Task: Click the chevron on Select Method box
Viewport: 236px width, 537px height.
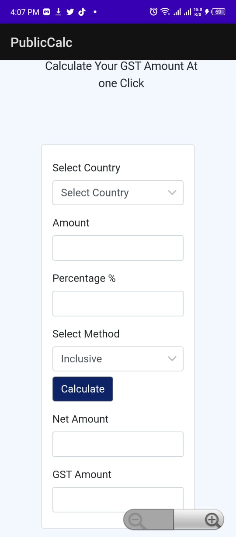Action: 172,359
